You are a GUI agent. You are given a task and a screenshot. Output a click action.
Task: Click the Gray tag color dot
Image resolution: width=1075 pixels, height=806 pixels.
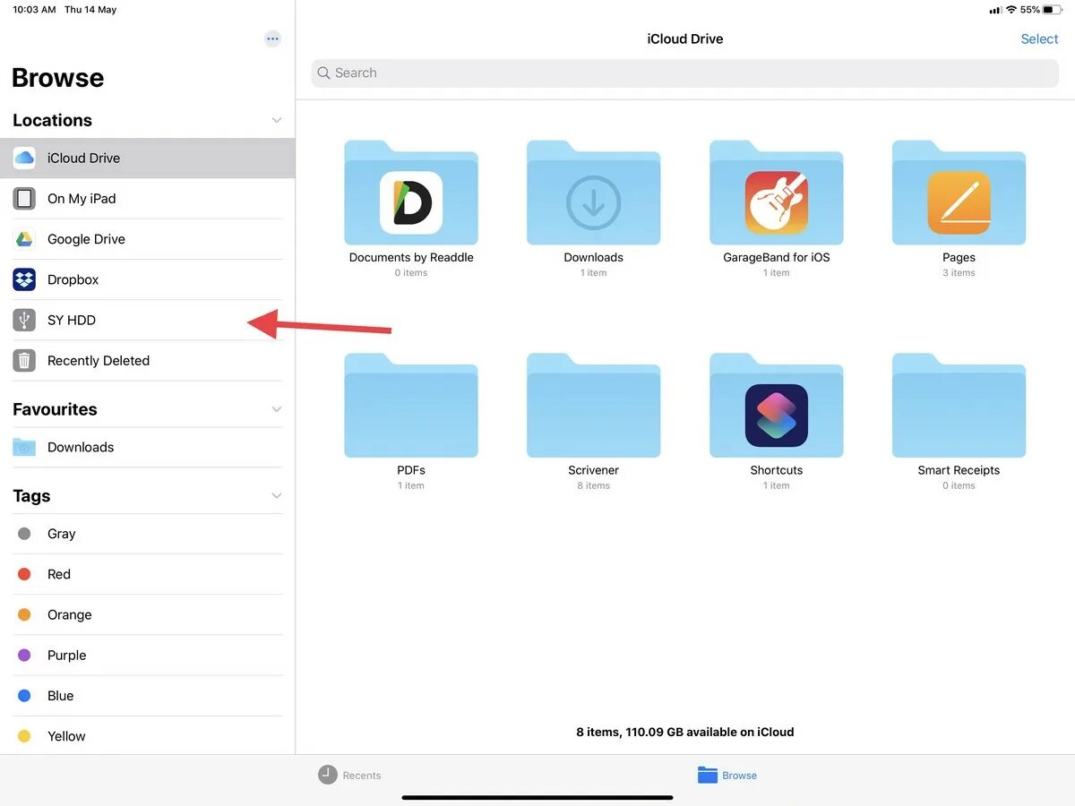tap(25, 534)
